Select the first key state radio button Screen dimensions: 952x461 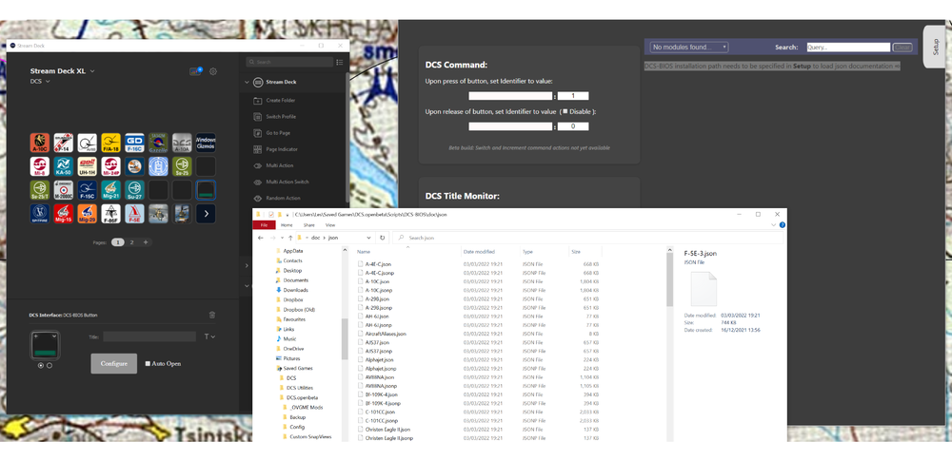pyautogui.click(x=41, y=365)
